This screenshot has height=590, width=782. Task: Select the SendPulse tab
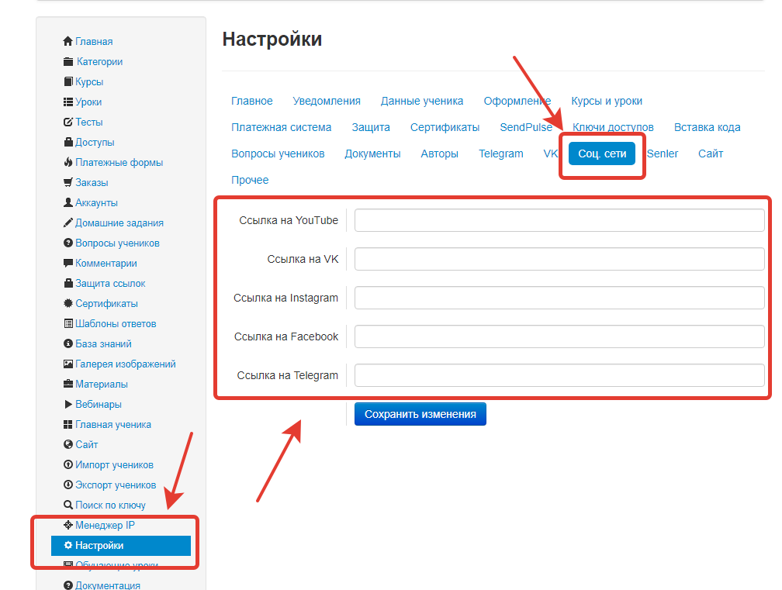tap(526, 128)
